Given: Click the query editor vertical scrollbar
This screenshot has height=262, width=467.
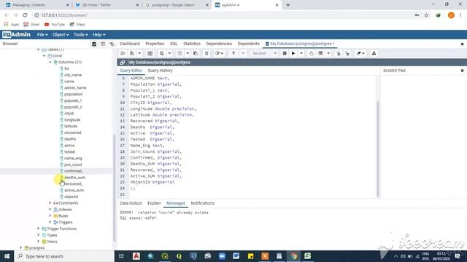Looking at the screenshot, I should [x=378, y=148].
